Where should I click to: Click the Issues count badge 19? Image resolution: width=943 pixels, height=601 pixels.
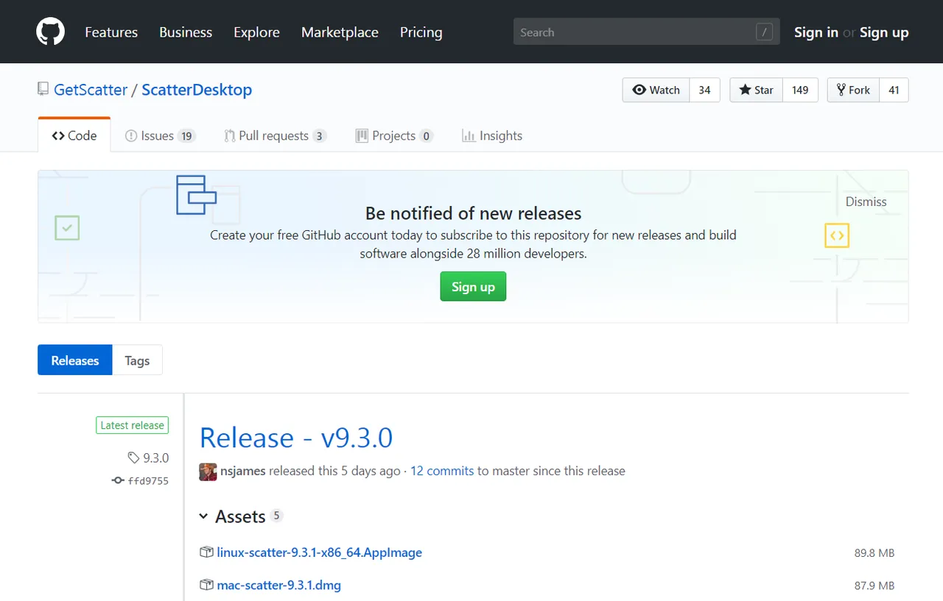[186, 136]
